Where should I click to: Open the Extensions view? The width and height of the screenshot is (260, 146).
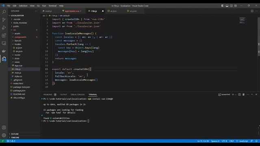coord(4,35)
